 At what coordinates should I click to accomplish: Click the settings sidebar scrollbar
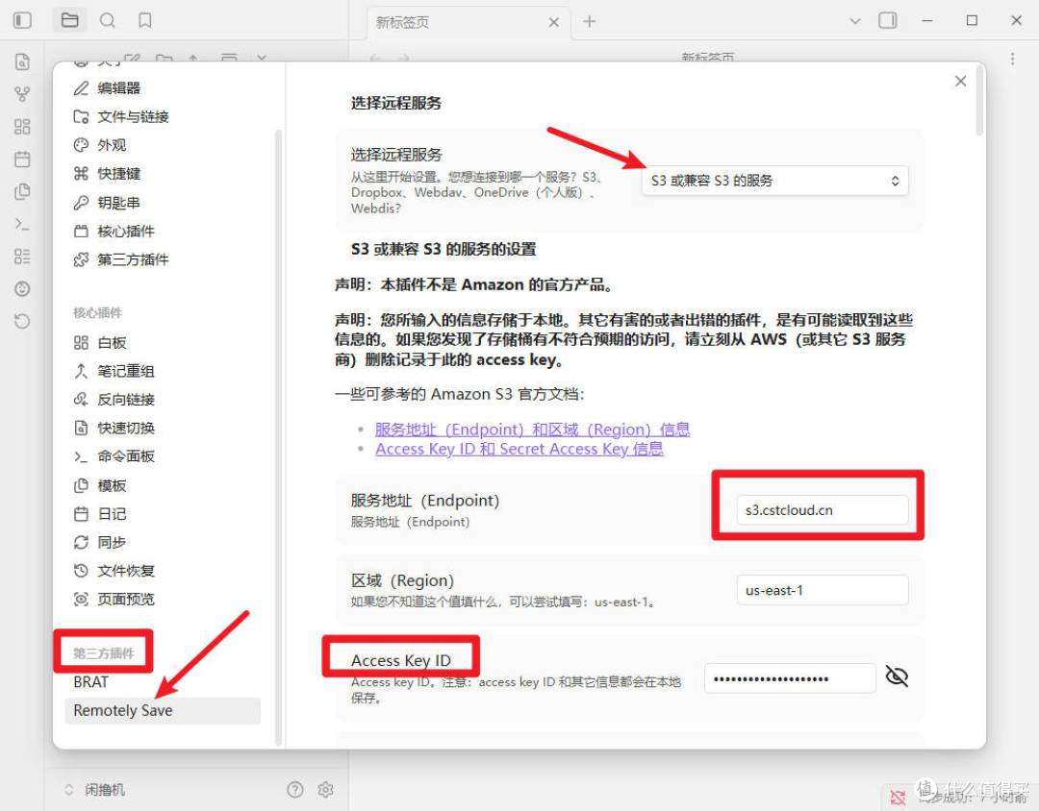point(278,437)
